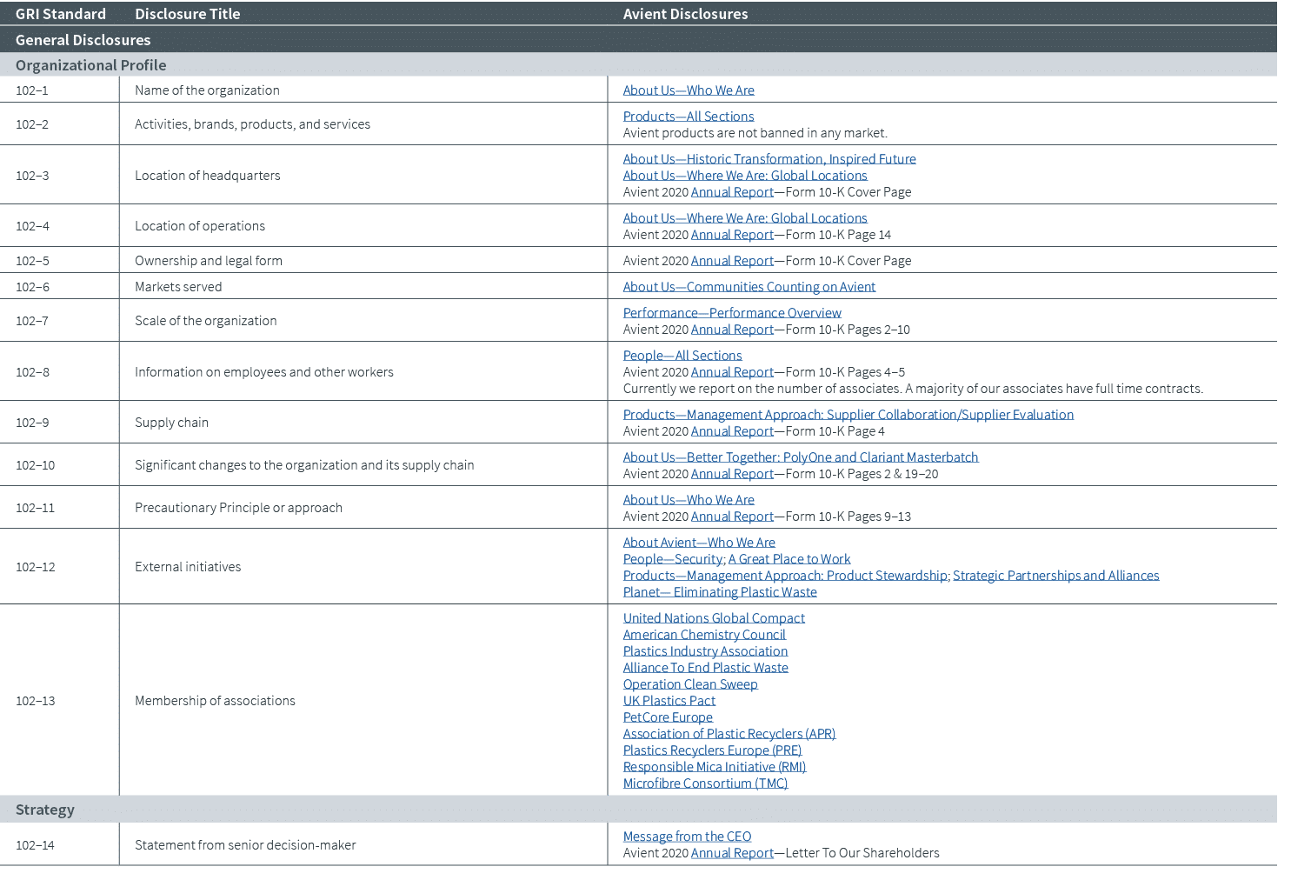Visit the Alliance To End Plastic Waste link

[705, 667]
